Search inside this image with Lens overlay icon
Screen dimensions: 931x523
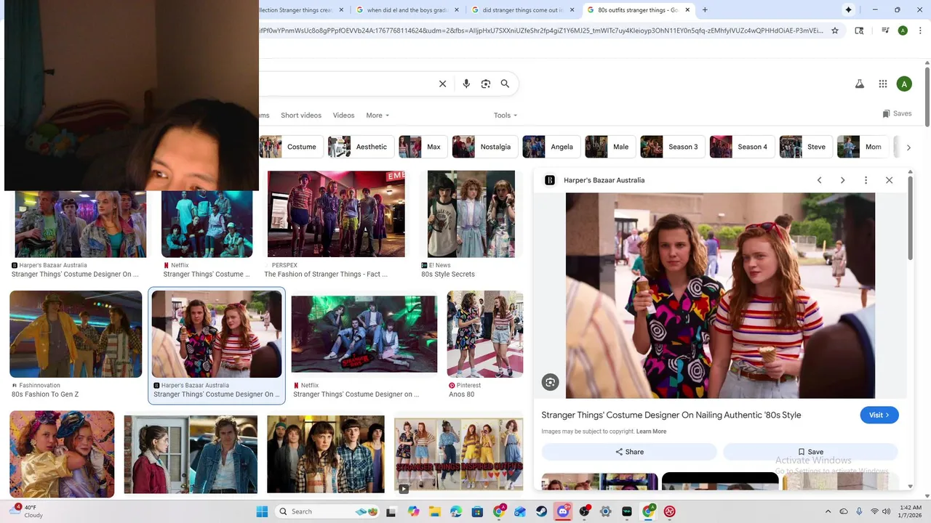point(551,382)
